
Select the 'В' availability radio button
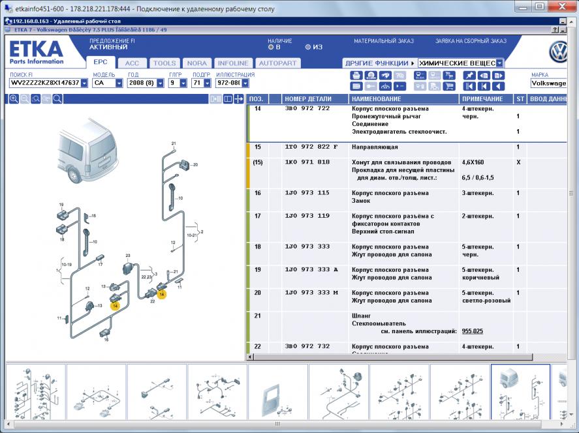(271, 47)
